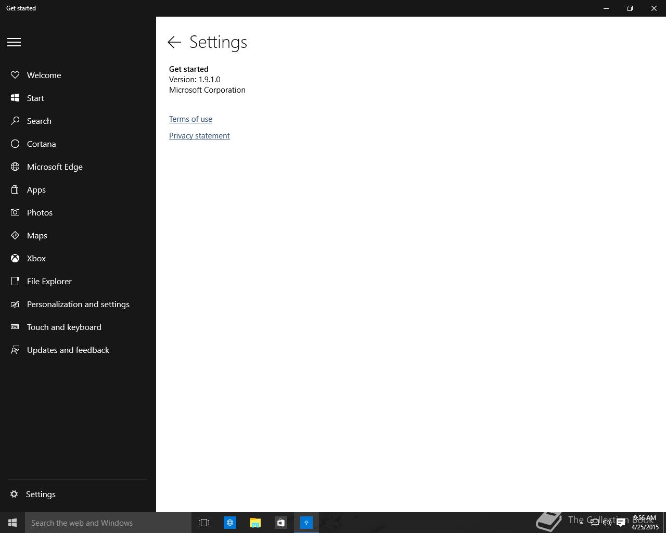Choose Maps from the navigation list
Image resolution: width=666 pixels, height=533 pixels.
37,236
